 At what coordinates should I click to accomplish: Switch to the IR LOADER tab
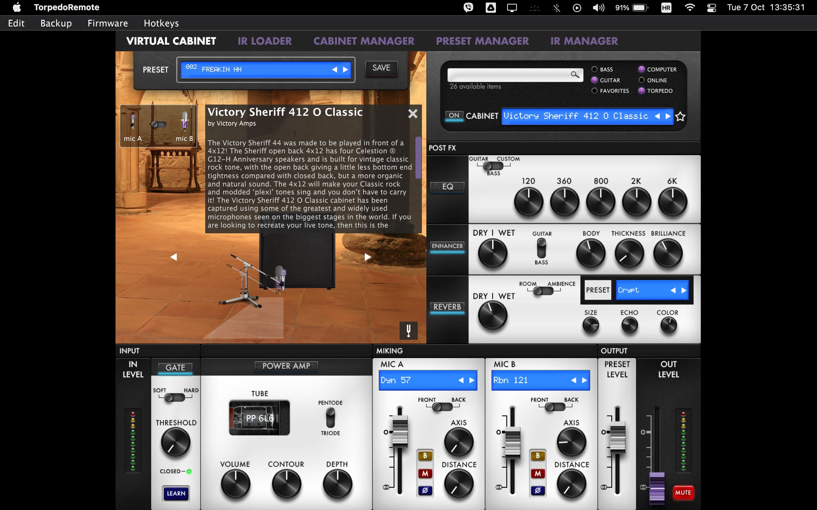coord(264,41)
